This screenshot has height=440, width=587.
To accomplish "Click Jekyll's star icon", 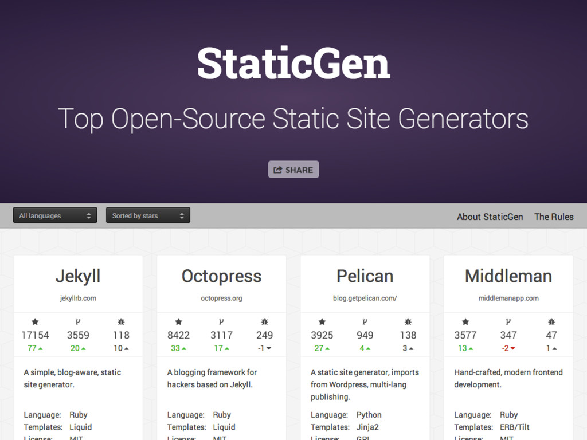I will (35, 322).
